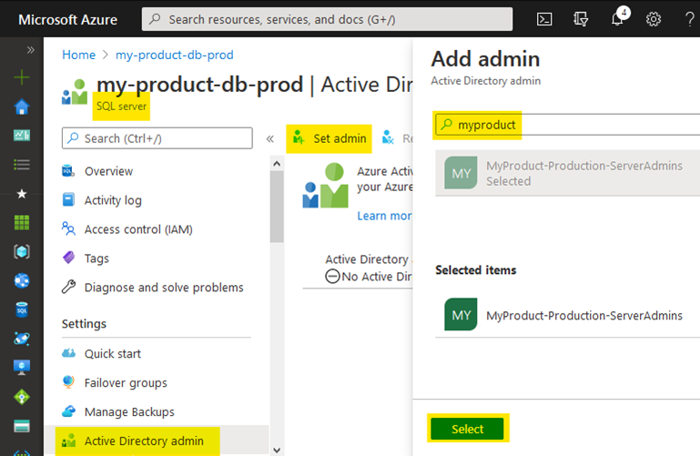
Task: Click Set admin in the toolbar
Action: [330, 138]
